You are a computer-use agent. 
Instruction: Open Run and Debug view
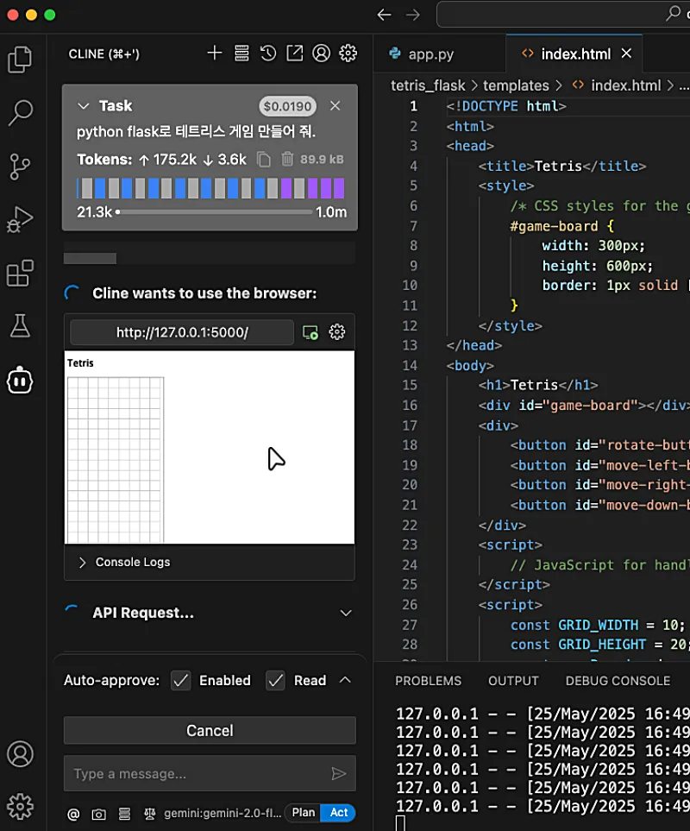click(x=20, y=219)
